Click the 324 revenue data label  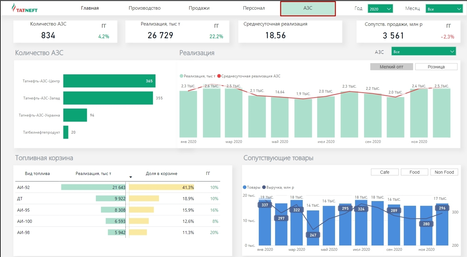click(361, 209)
